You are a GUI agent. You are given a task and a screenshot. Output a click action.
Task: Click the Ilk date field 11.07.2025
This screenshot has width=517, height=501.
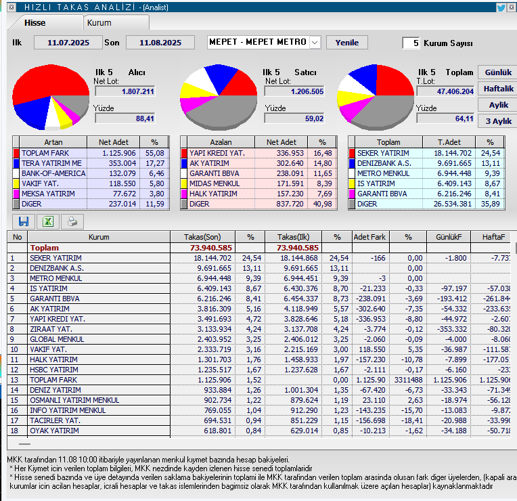click(68, 43)
